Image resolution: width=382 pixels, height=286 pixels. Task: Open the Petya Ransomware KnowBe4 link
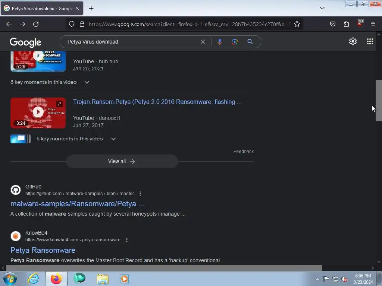click(x=43, y=250)
